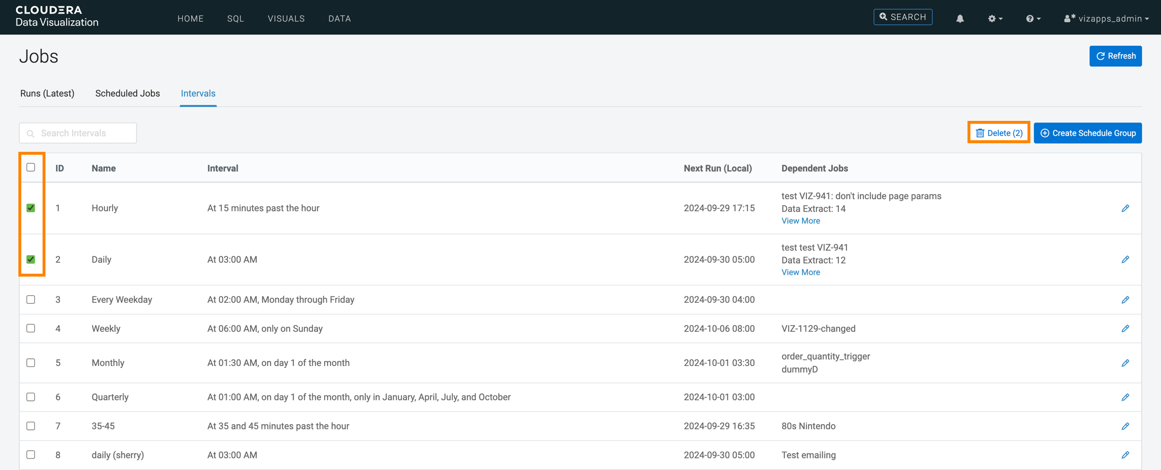Go to the VISUALS menu
This screenshot has height=470, width=1161.
(286, 18)
